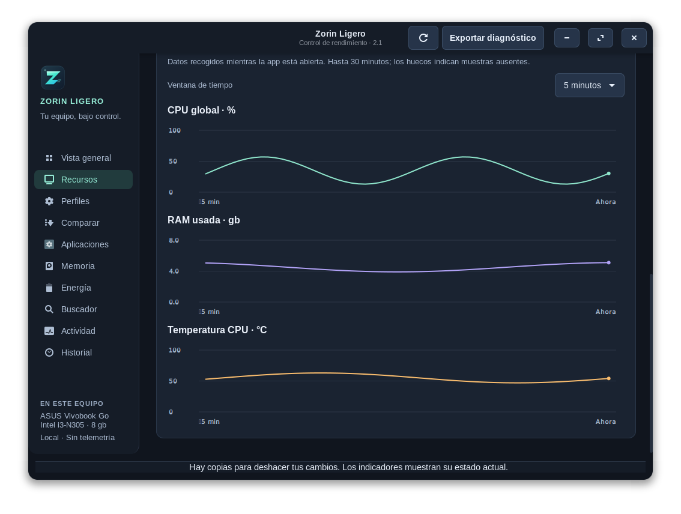Click the Control de rendimiento · 2.1 subtitle

(340, 43)
